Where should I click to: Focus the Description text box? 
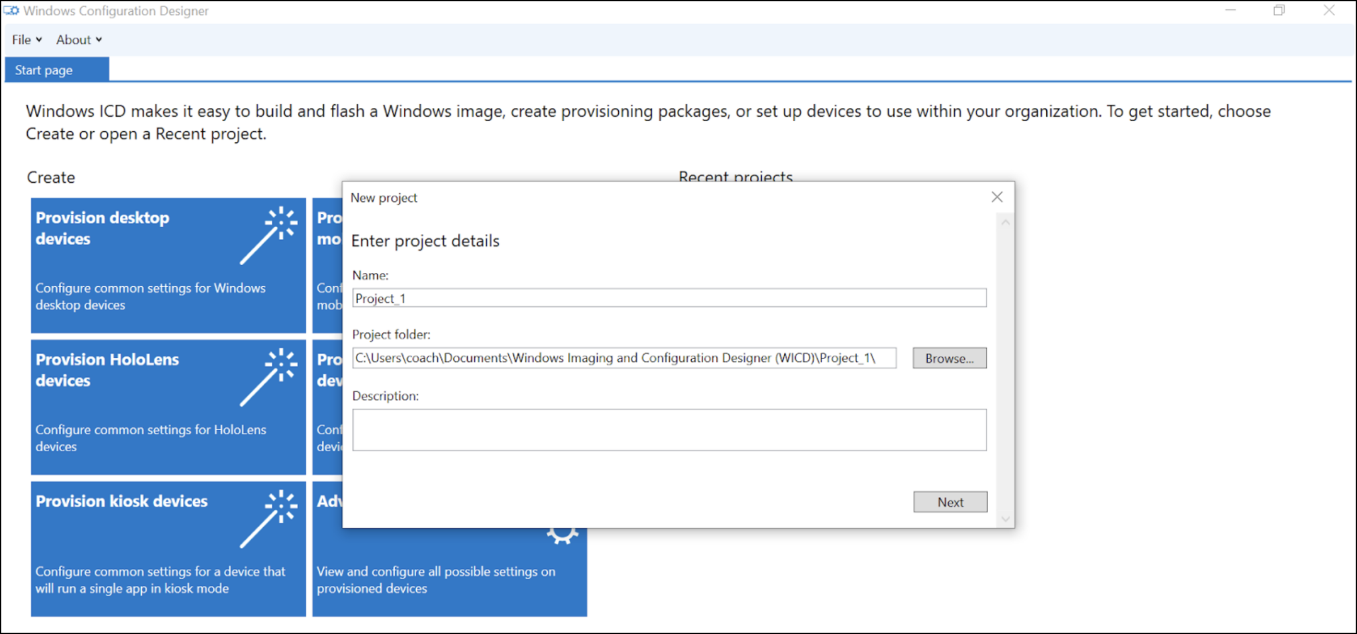(669, 430)
